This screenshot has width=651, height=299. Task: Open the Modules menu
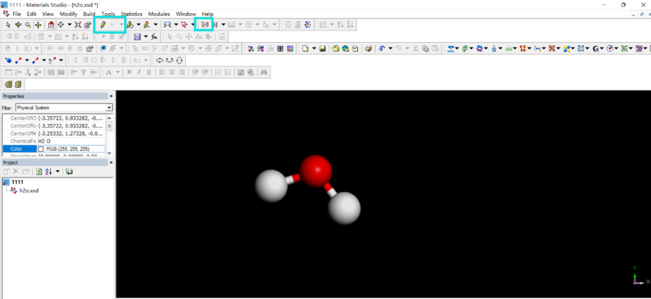(x=159, y=14)
